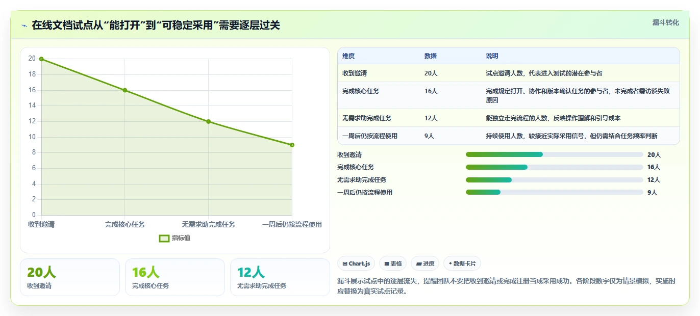Open the 16人 完成核心任务 data card
The image size is (700, 316).
(x=175, y=277)
